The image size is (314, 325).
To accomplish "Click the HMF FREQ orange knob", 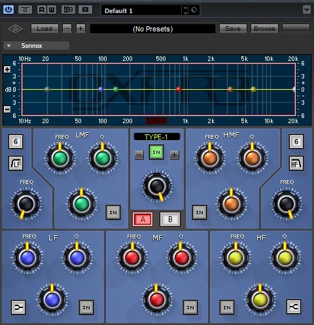I will click(210, 158).
